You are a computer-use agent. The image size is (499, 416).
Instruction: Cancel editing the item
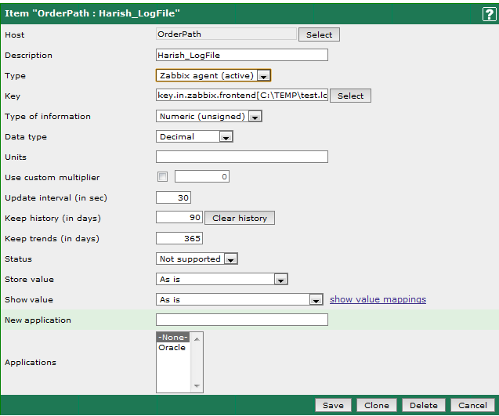coord(472,406)
